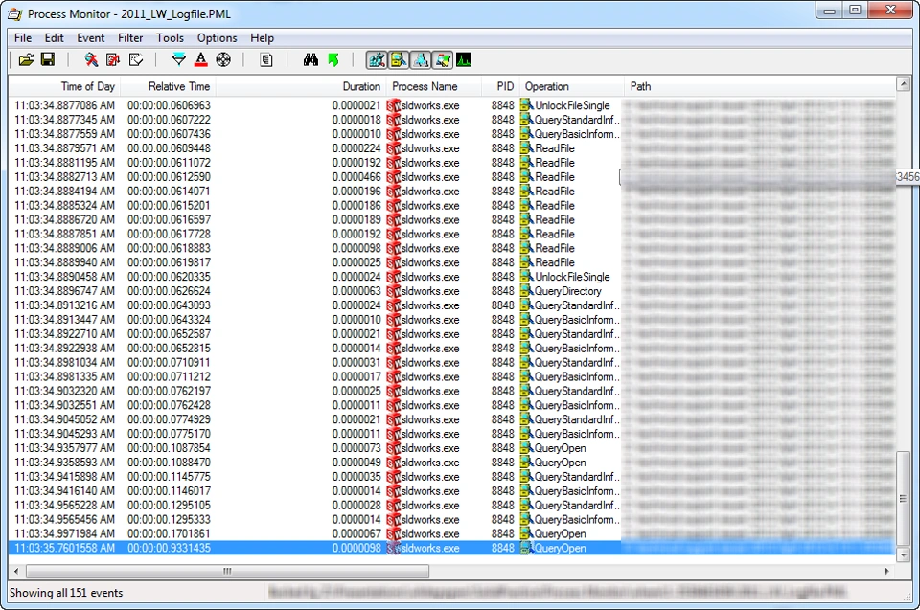Viewport: 920px width, 610px height.
Task: Click the highlighted row 11:03:35.7601558 AM
Action: [x=451, y=548]
